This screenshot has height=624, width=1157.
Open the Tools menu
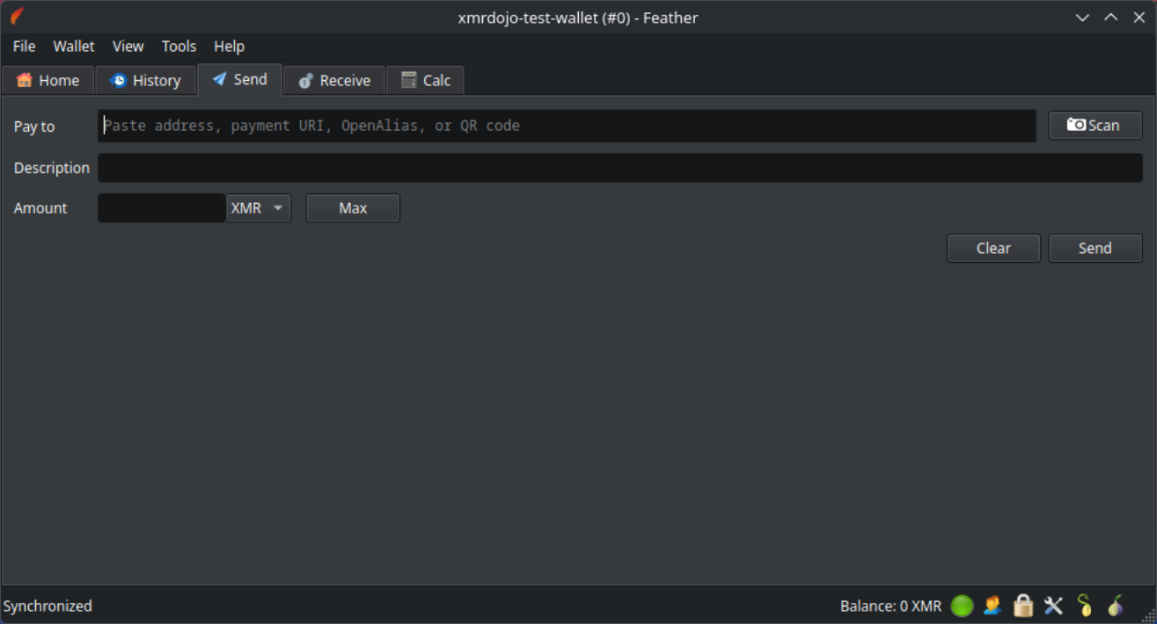179,47
